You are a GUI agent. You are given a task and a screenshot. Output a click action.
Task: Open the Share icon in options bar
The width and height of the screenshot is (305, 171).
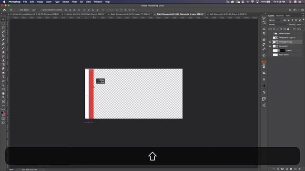coord(302,10)
